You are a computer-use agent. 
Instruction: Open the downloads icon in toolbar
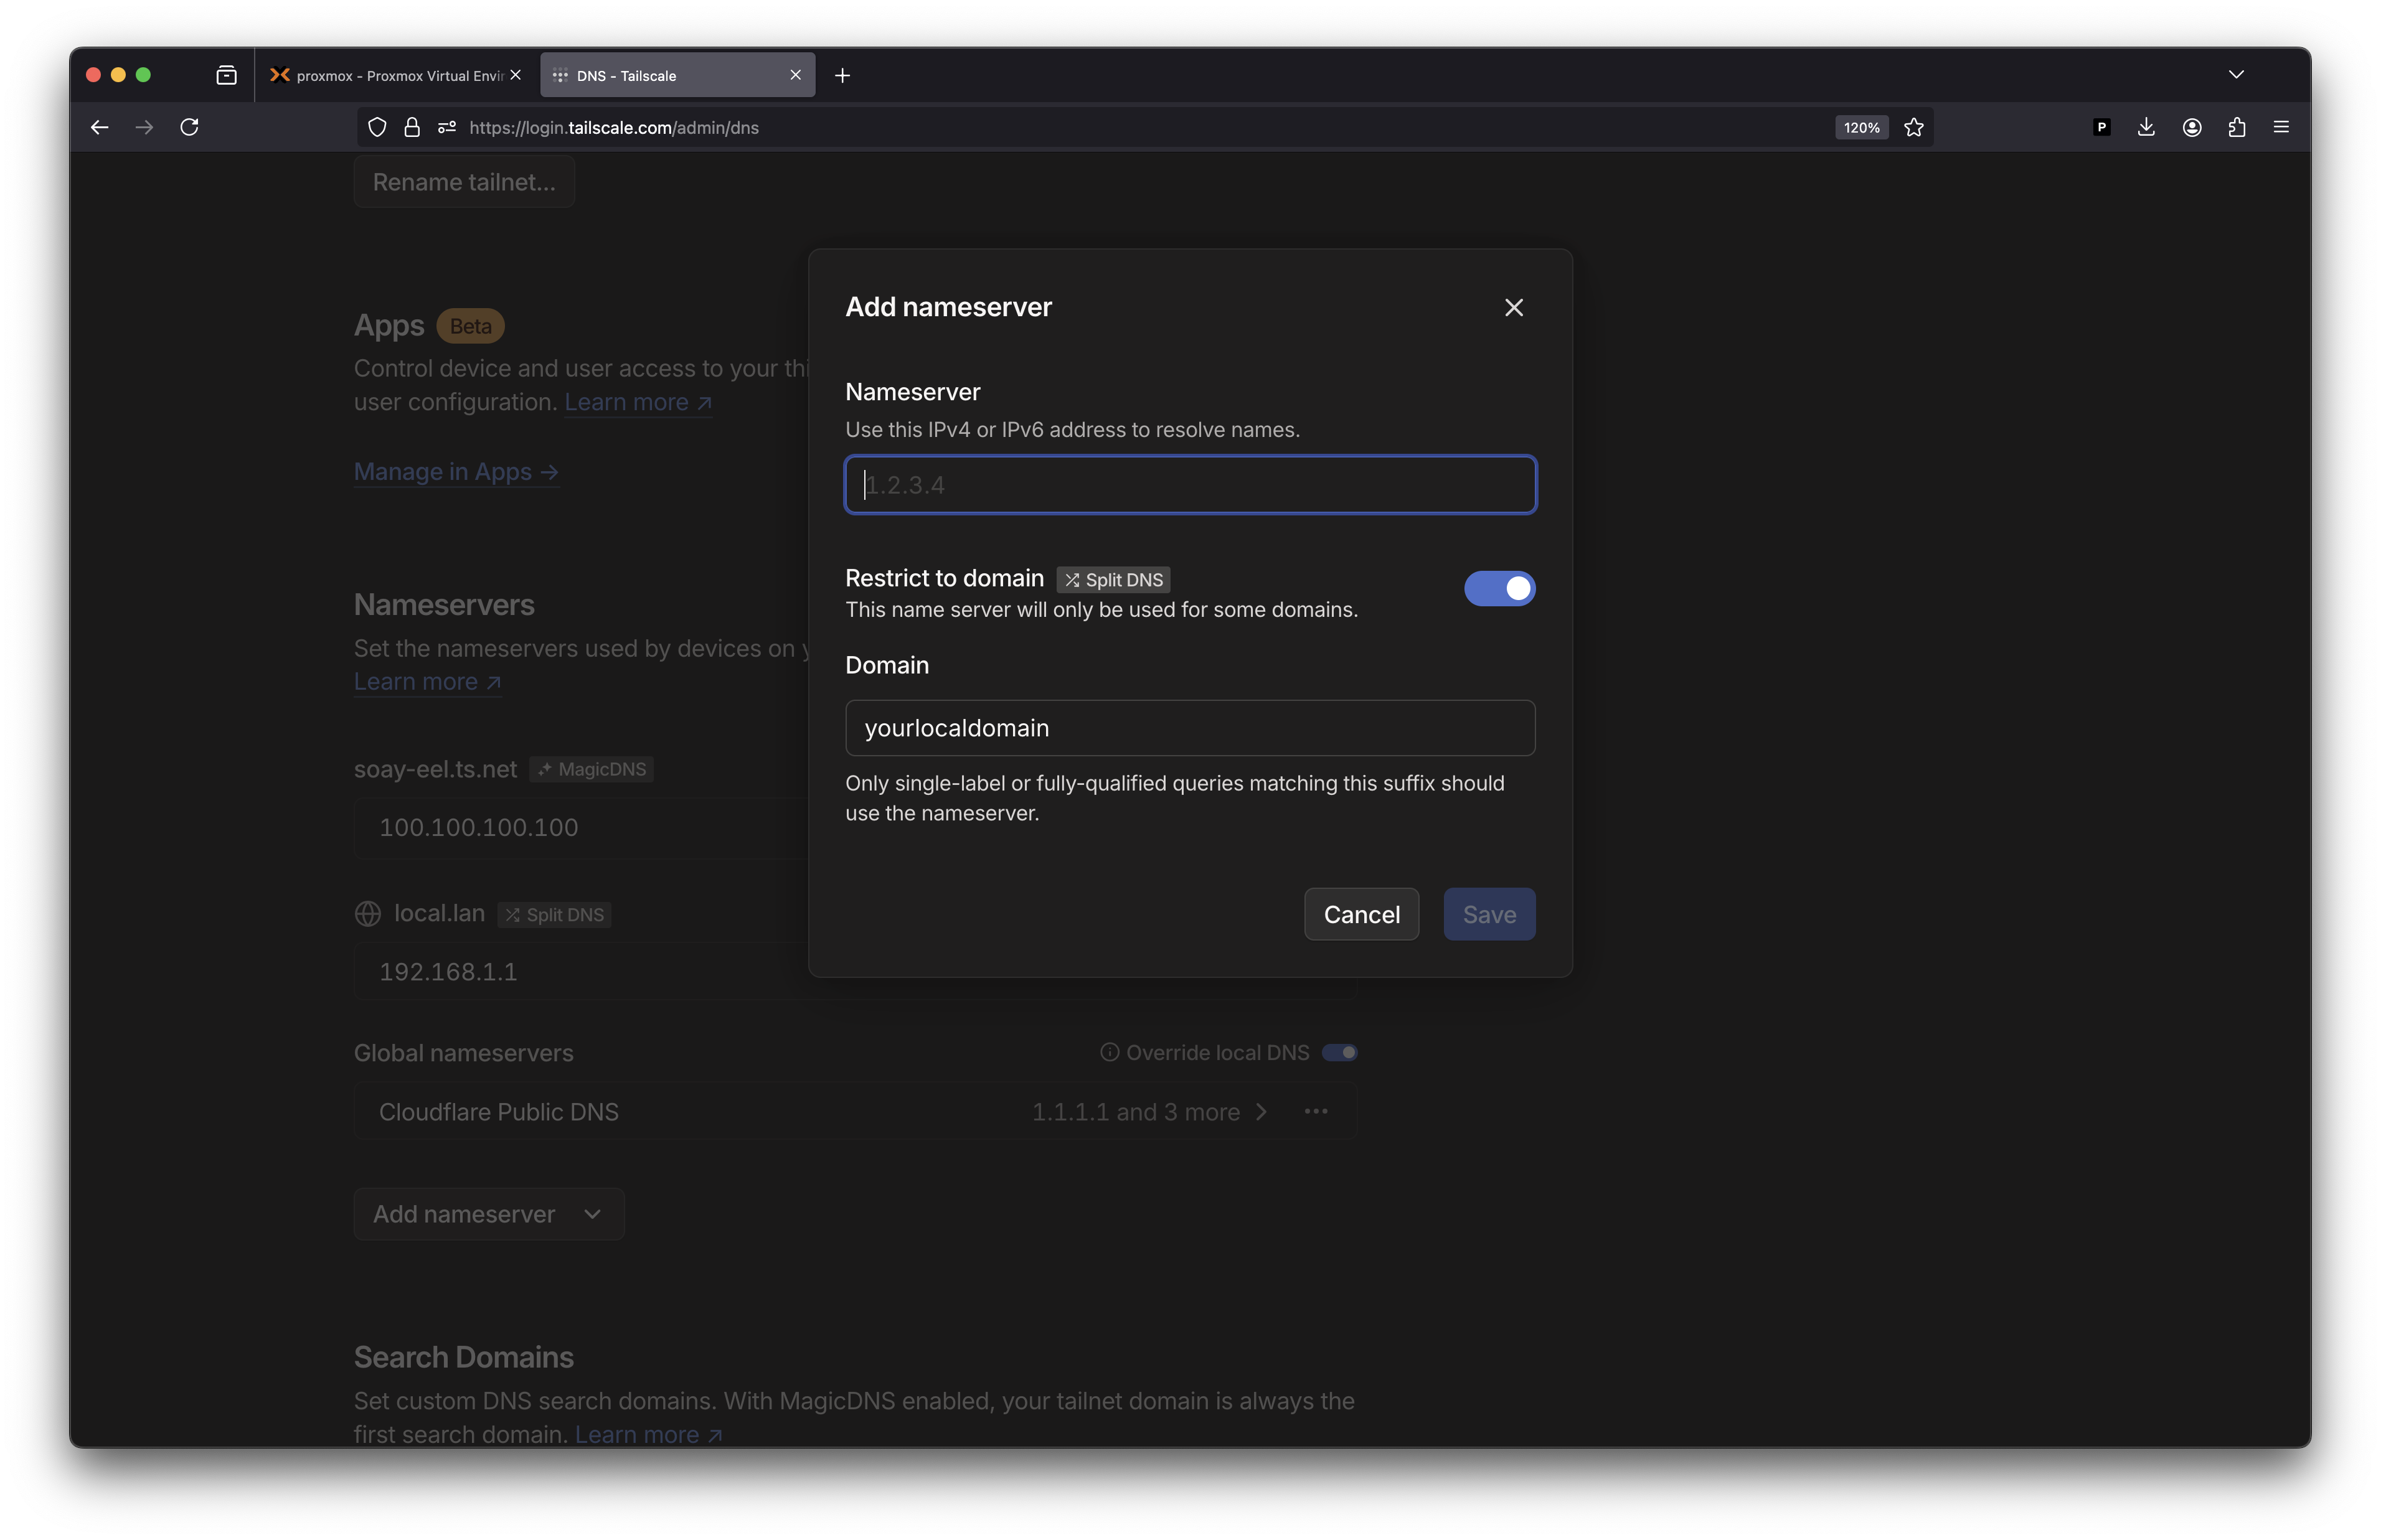2146,127
